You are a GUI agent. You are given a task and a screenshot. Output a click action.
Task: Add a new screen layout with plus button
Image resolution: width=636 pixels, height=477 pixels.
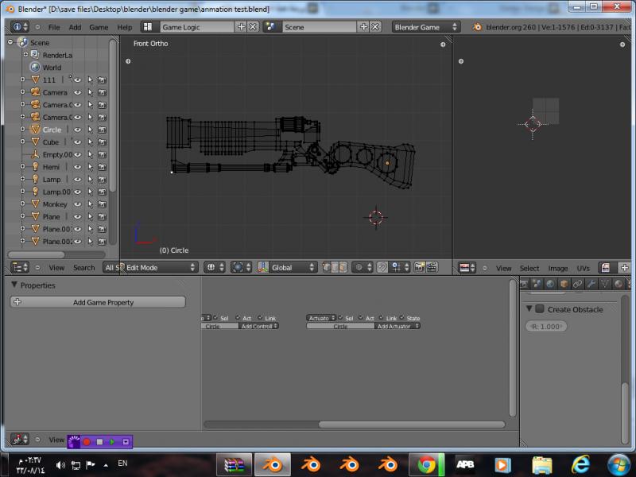point(242,27)
